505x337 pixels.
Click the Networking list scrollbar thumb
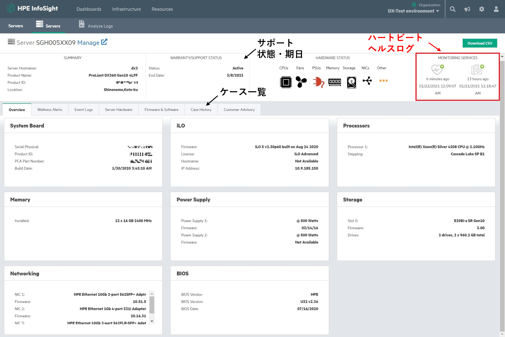[152, 305]
